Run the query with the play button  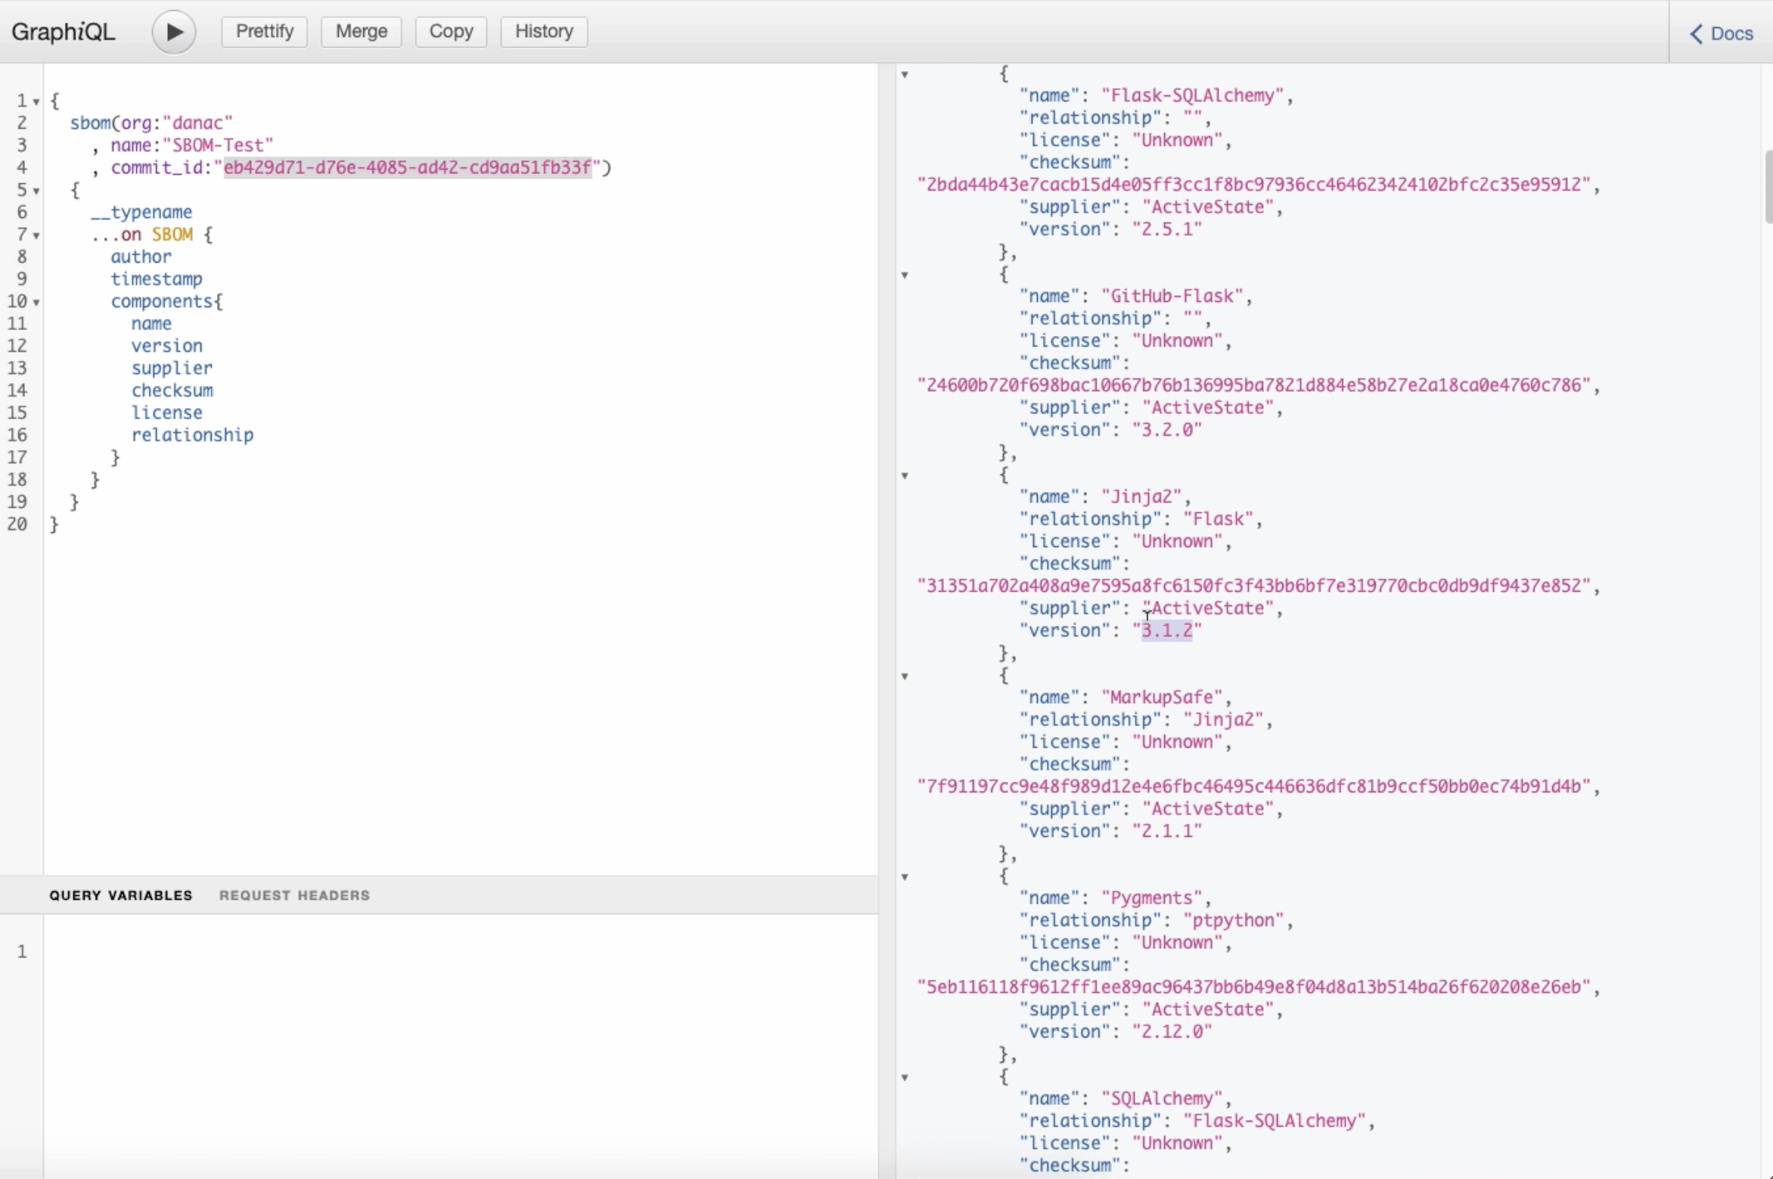pyautogui.click(x=173, y=32)
